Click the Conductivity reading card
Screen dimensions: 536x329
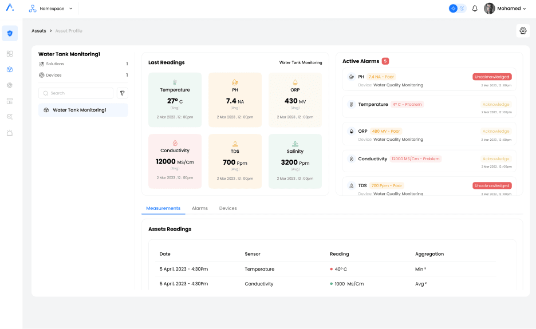point(175,161)
